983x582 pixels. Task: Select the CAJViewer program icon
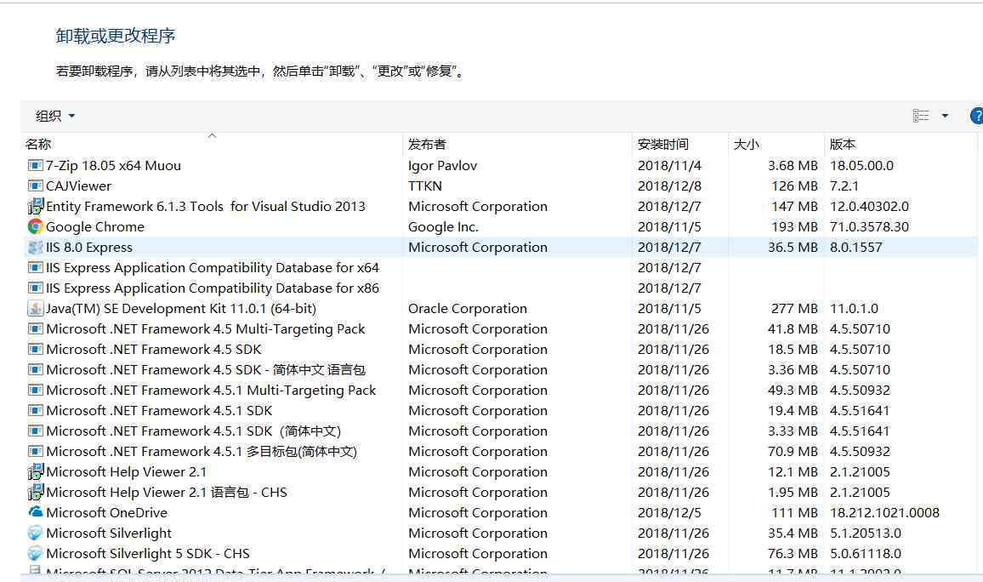click(x=36, y=185)
